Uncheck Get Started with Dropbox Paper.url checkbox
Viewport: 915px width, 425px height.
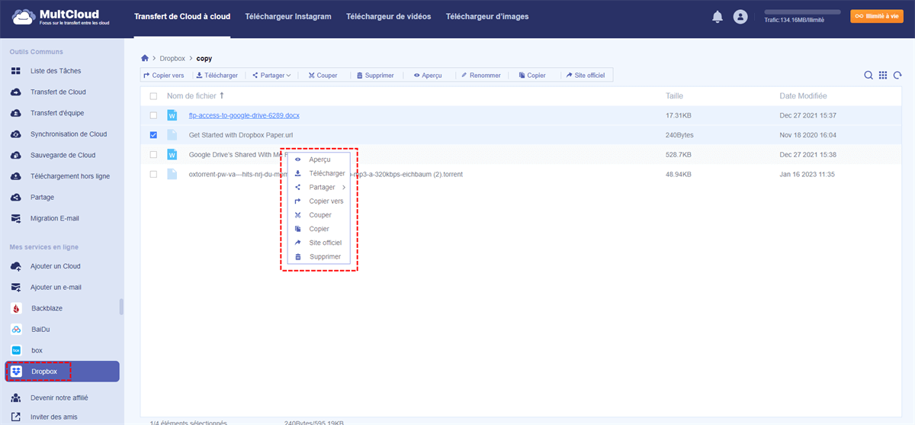(x=153, y=135)
